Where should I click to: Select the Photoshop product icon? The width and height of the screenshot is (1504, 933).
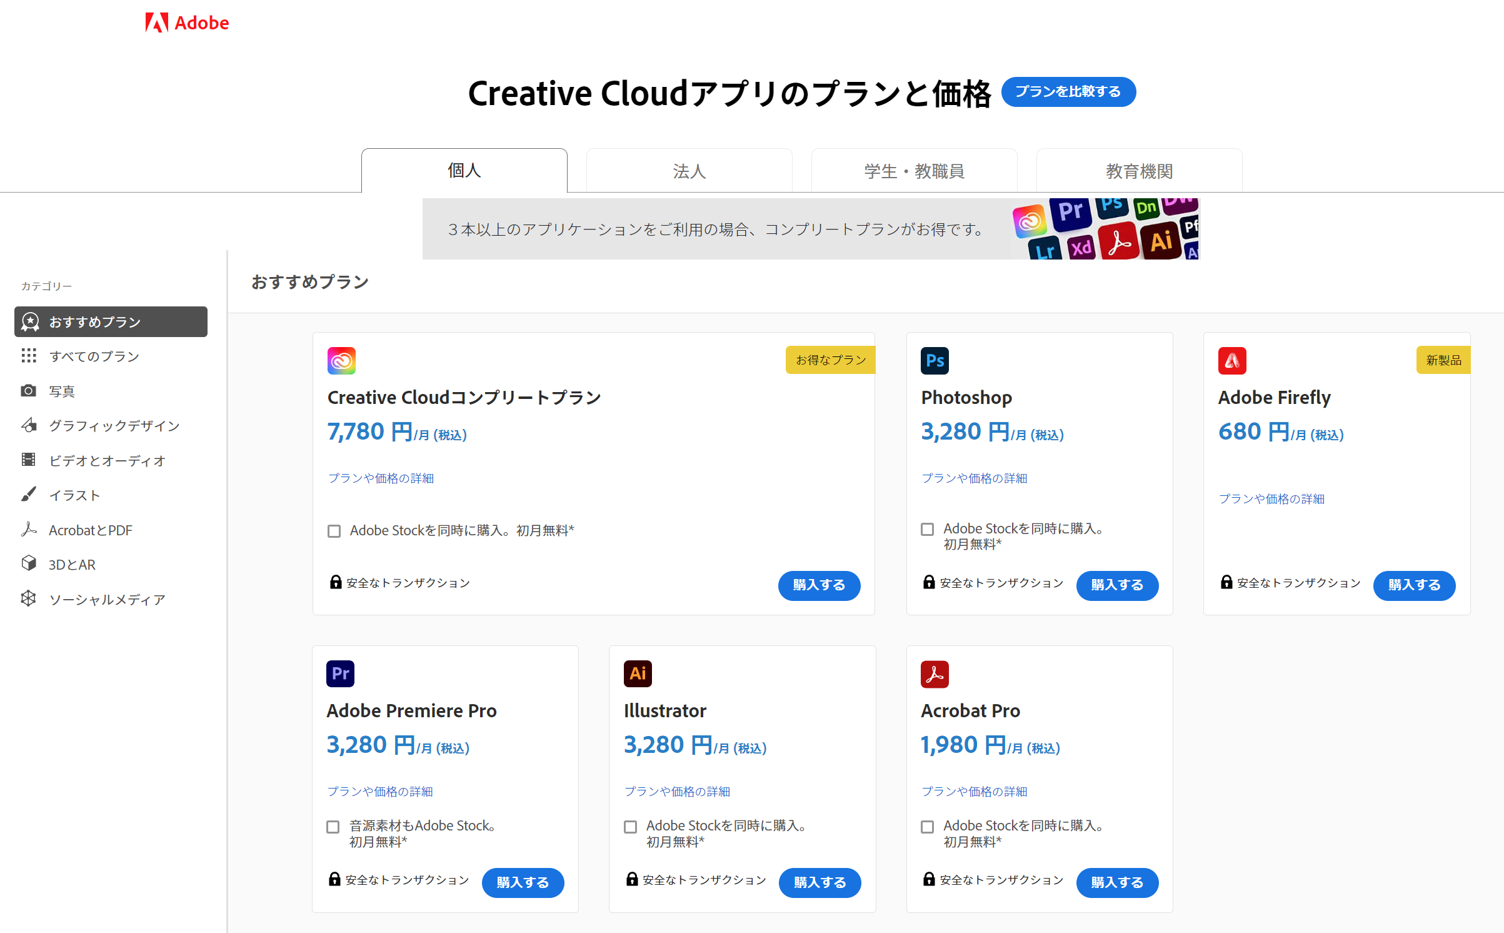[x=933, y=358]
